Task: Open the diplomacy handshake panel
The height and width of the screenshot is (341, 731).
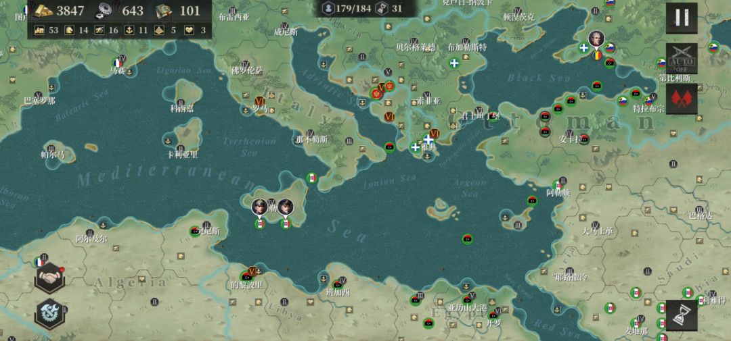Action: click(49, 278)
